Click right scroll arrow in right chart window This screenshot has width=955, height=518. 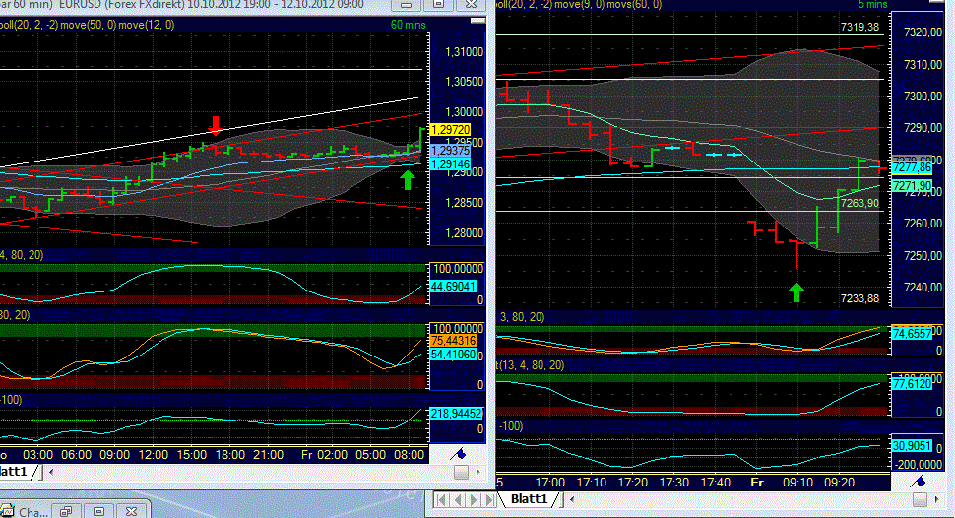click(936, 499)
